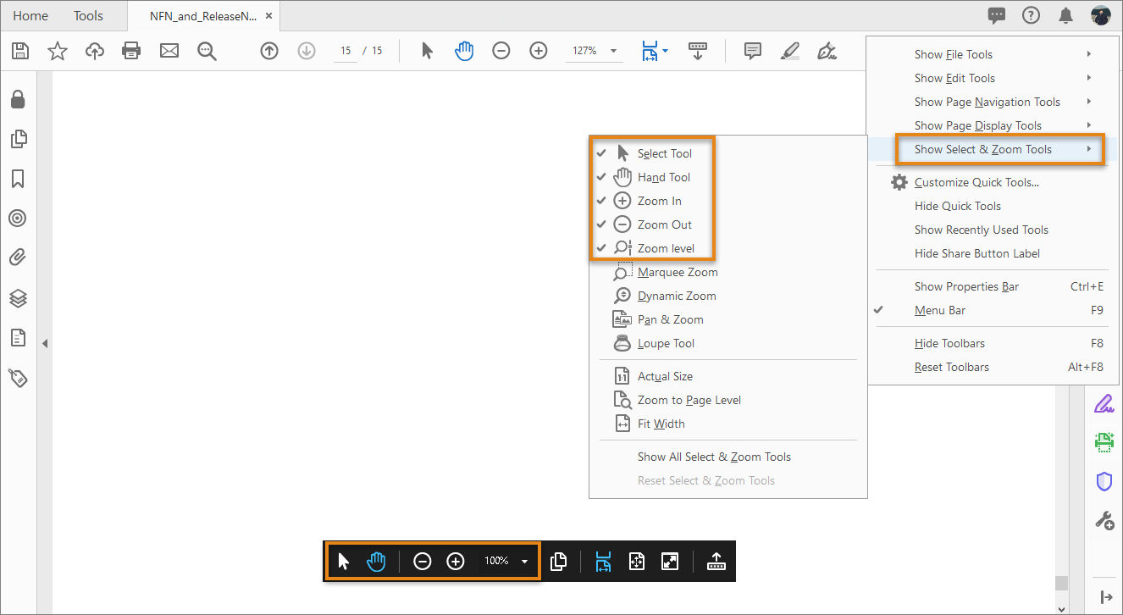
Task: Add file to starred with star icon
Action: coord(58,51)
